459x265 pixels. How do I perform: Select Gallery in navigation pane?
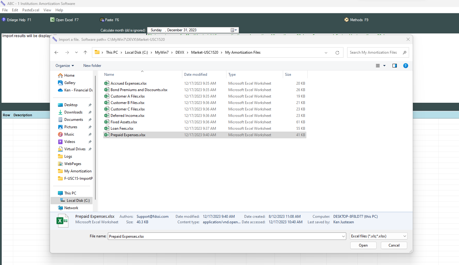tap(70, 83)
